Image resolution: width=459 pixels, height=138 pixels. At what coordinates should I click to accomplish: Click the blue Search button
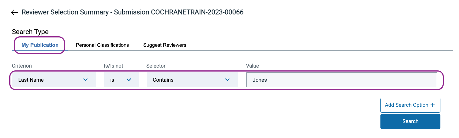[x=410, y=121]
